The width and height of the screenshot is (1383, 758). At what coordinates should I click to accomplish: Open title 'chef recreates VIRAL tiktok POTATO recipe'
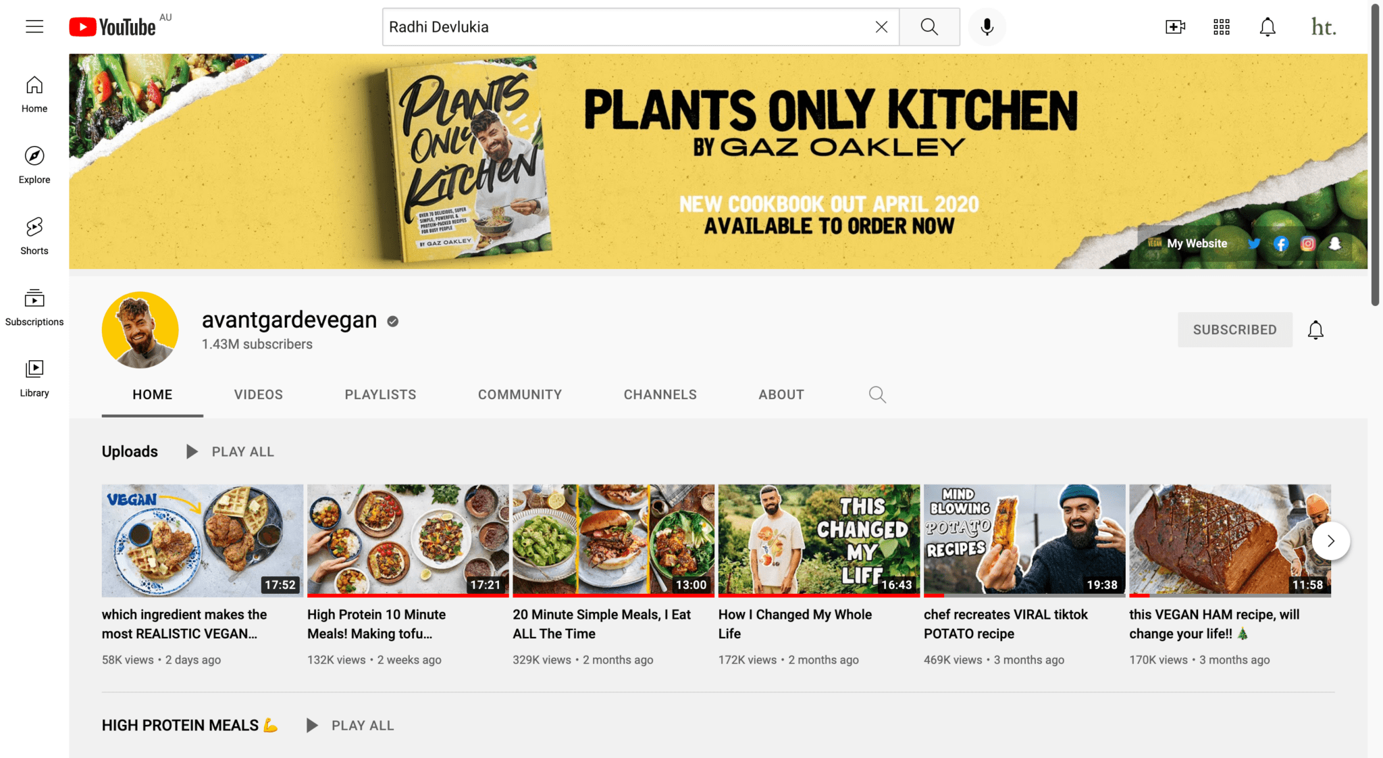tap(1006, 624)
